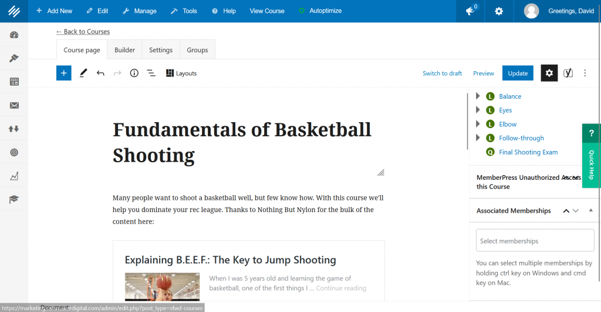Screen dimensions: 601x312
Task: Open the list view outline icon
Action: 151,73
